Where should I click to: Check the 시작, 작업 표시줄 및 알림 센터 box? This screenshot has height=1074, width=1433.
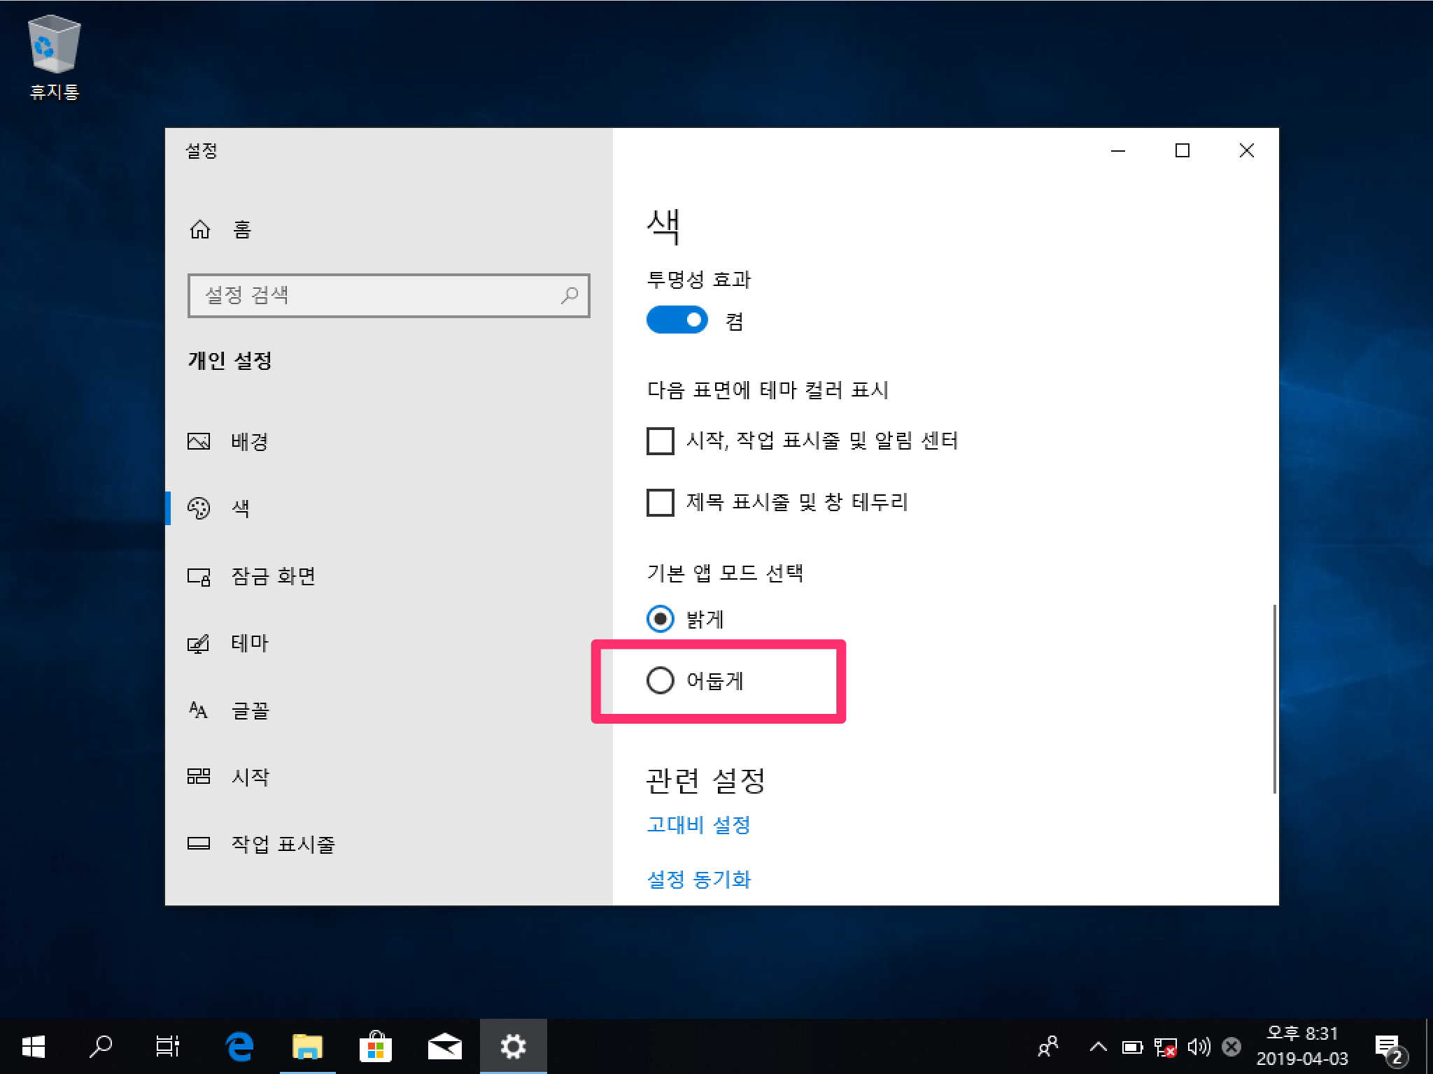tap(660, 441)
